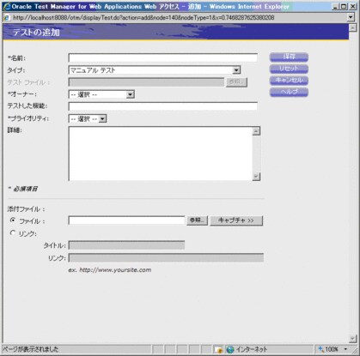Screen dimensions: 360x356
Task: Click the 添付ファイル section label
Action: coord(26,209)
